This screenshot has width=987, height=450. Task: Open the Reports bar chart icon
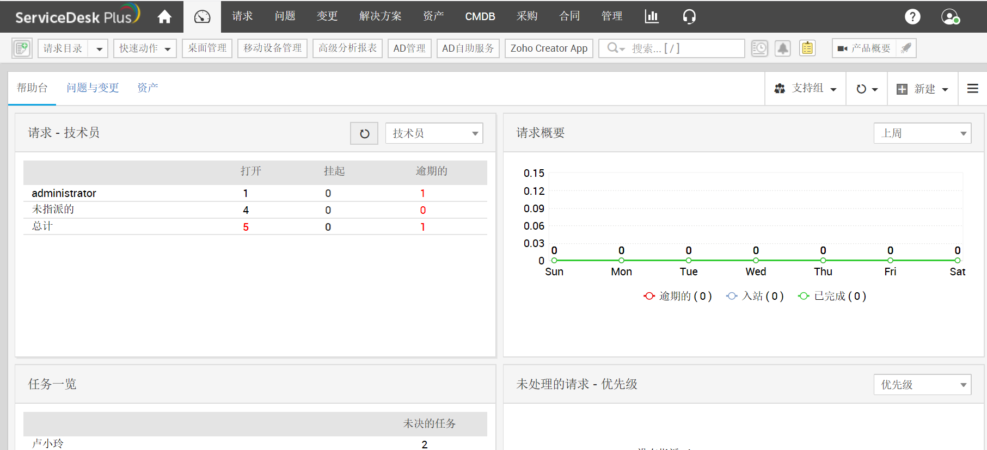click(652, 17)
